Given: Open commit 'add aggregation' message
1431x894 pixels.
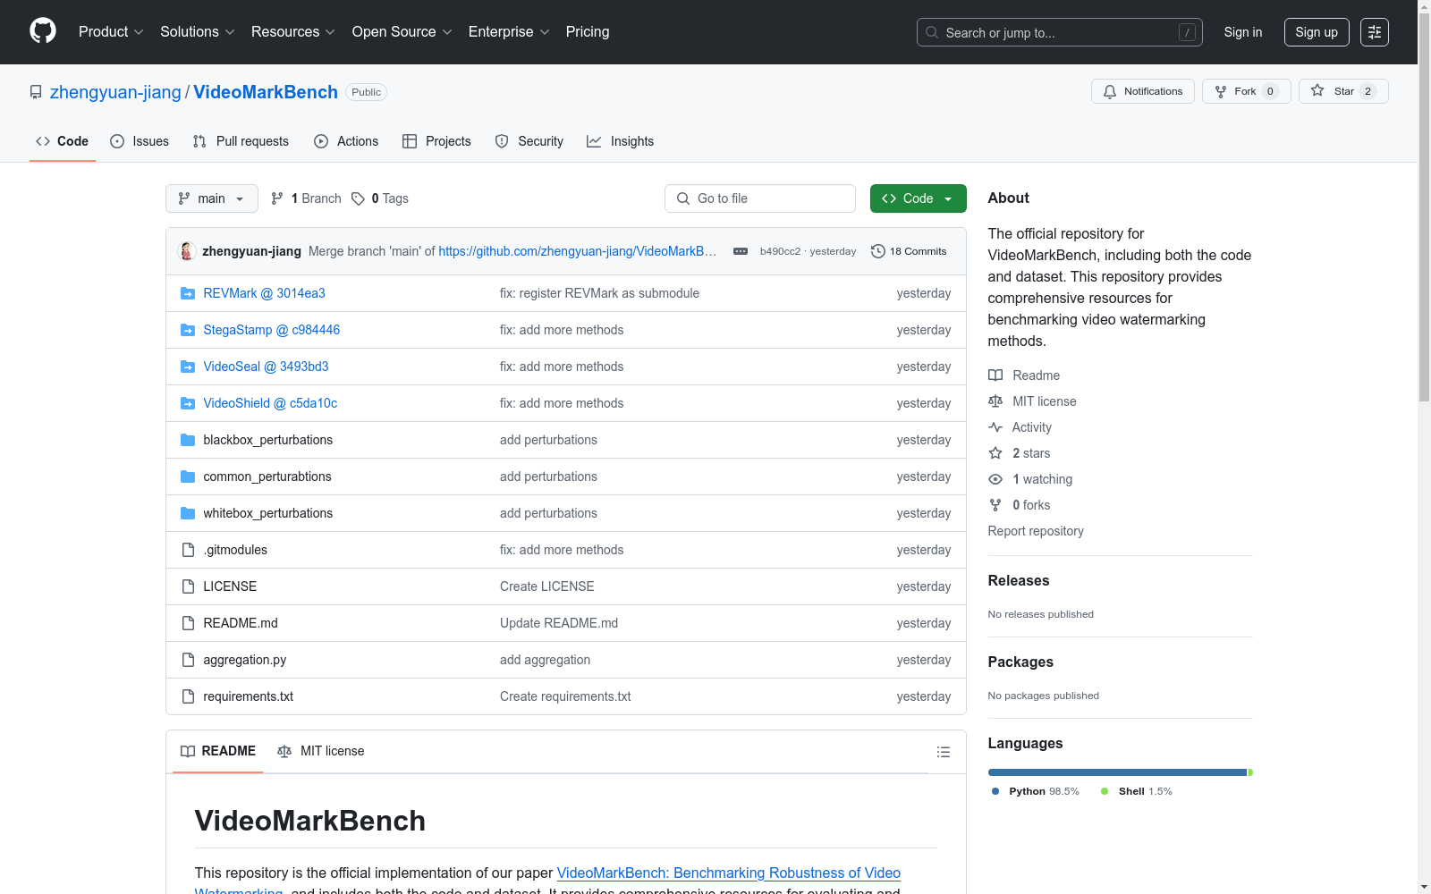Looking at the screenshot, I should pos(545,660).
